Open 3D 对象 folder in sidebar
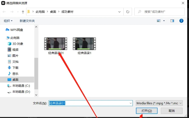This screenshot has width=189, height=118. [x=15, y=44]
